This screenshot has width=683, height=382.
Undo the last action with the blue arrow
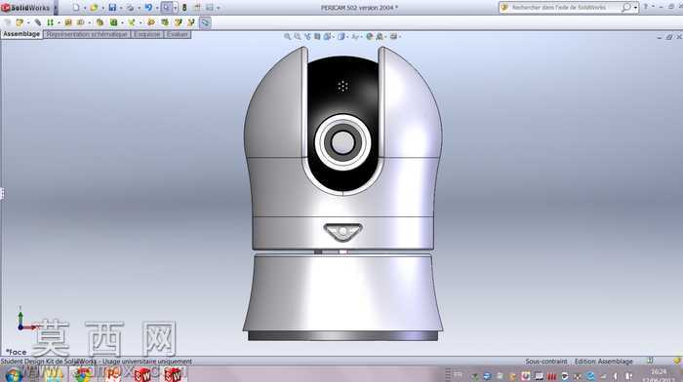point(148,8)
